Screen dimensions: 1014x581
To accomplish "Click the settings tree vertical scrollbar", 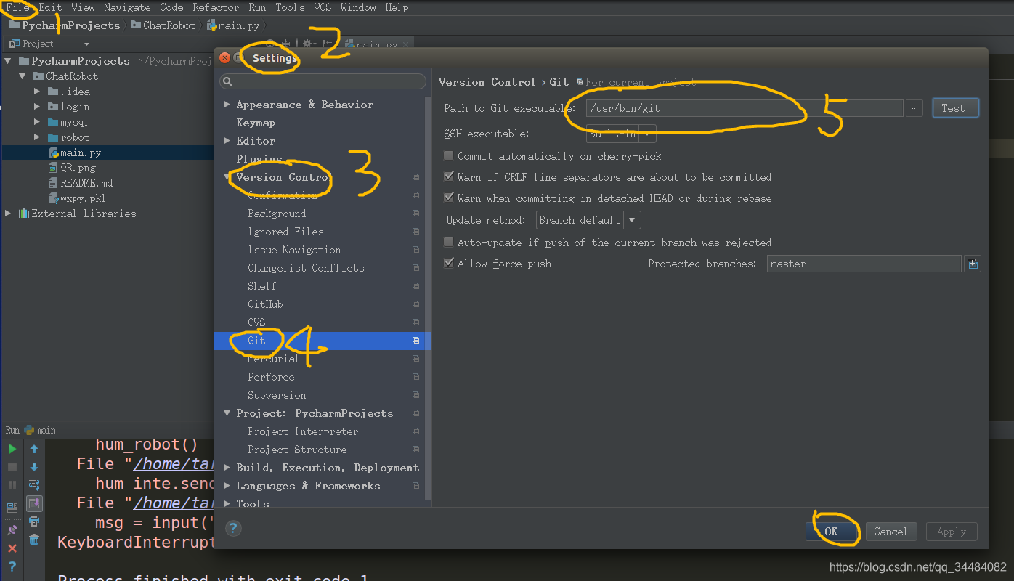I will point(427,298).
